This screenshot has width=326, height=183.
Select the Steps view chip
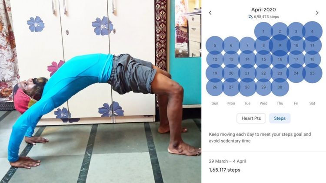pyautogui.click(x=279, y=118)
